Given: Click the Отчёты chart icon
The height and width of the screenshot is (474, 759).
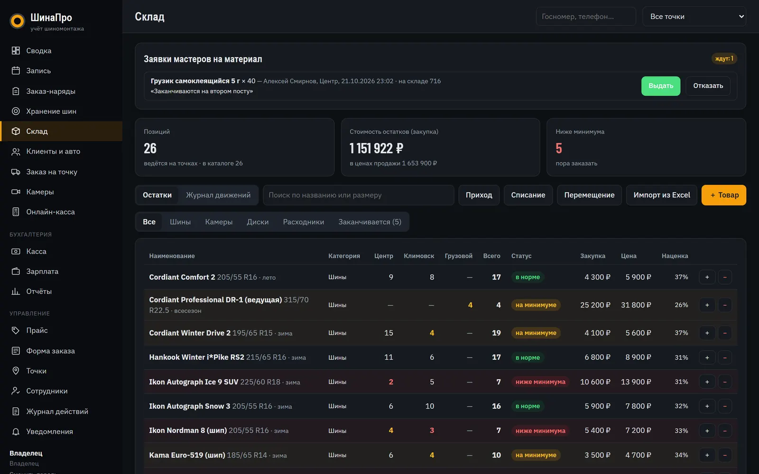Looking at the screenshot, I should [16, 292].
